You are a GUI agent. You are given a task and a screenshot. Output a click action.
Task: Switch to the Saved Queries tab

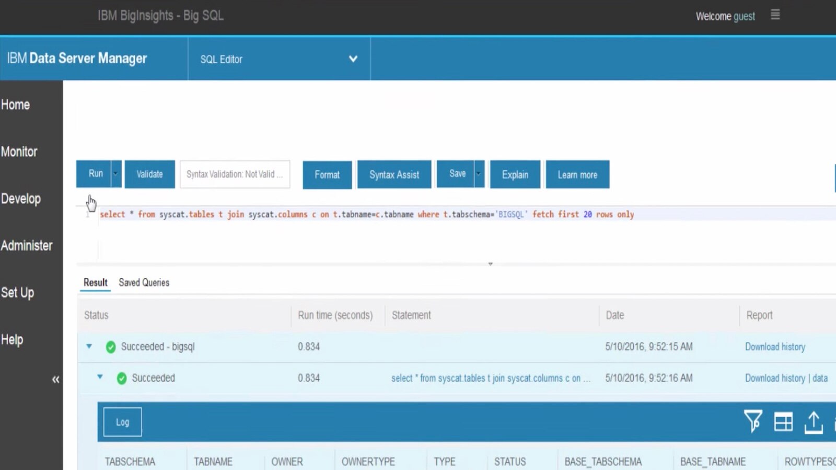[144, 283]
